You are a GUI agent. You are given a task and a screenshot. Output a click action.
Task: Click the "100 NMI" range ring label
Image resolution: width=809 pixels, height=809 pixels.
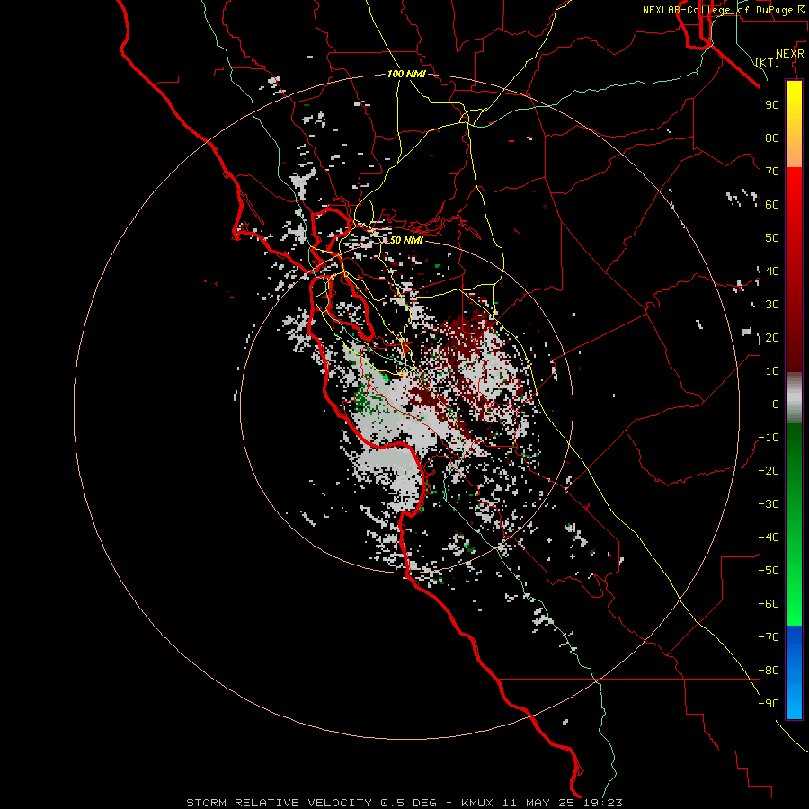pos(406,74)
